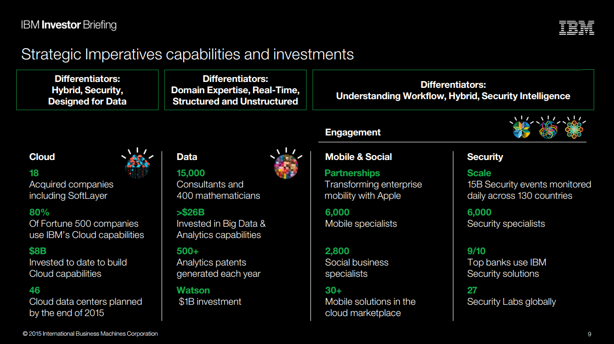The width and height of the screenshot is (614, 344).
Task: Click the Mobile & Social column heading
Action: click(x=359, y=157)
